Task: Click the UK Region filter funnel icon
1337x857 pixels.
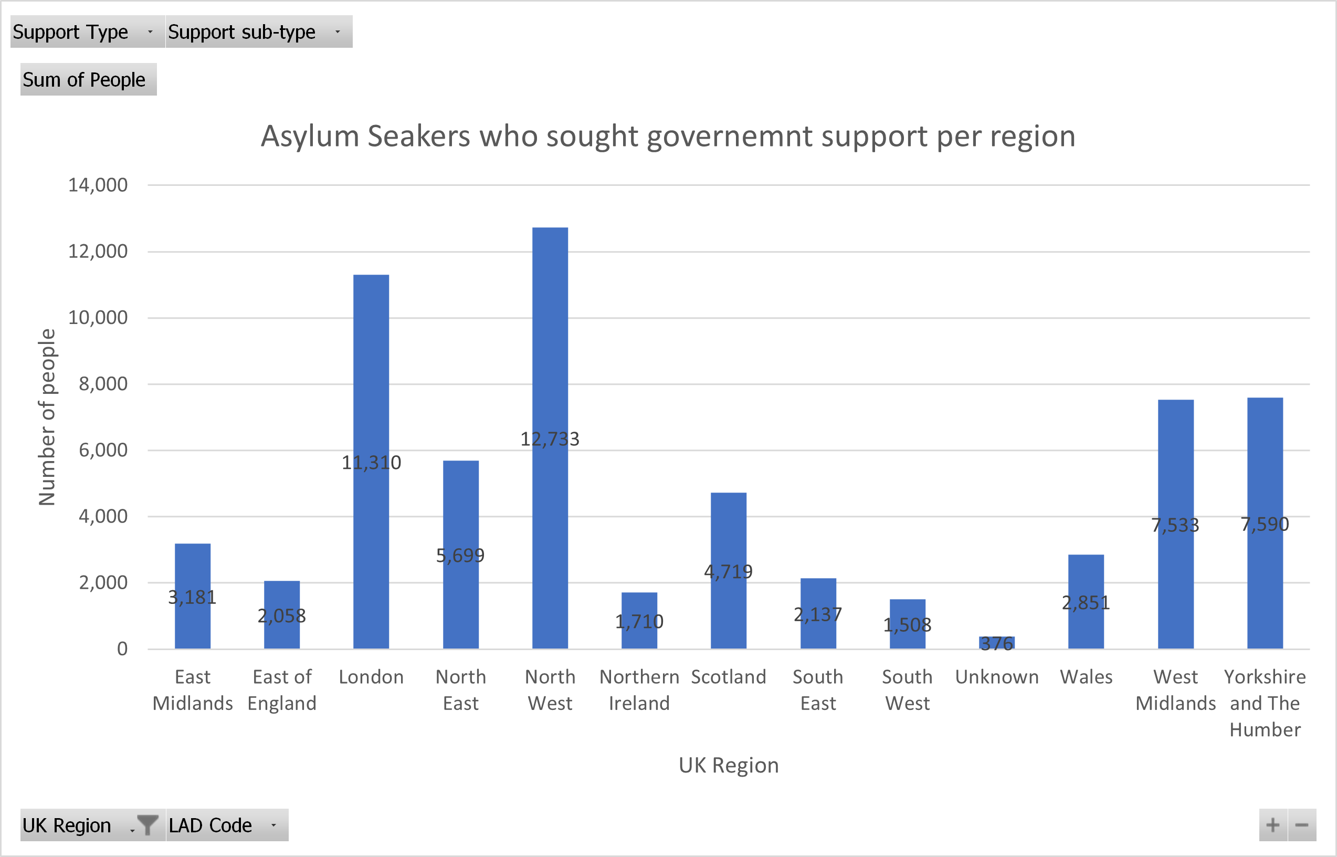Action: [x=148, y=825]
